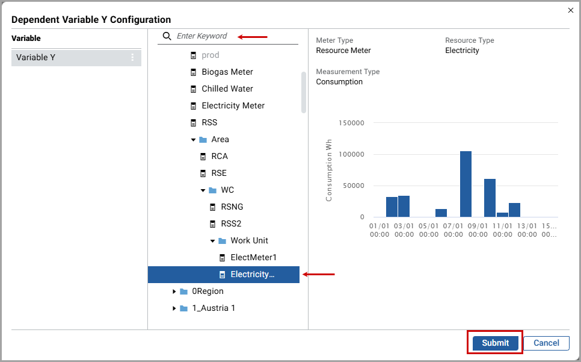Click the tree list scrollbar
The height and width of the screenshot is (362, 581).
point(304,92)
